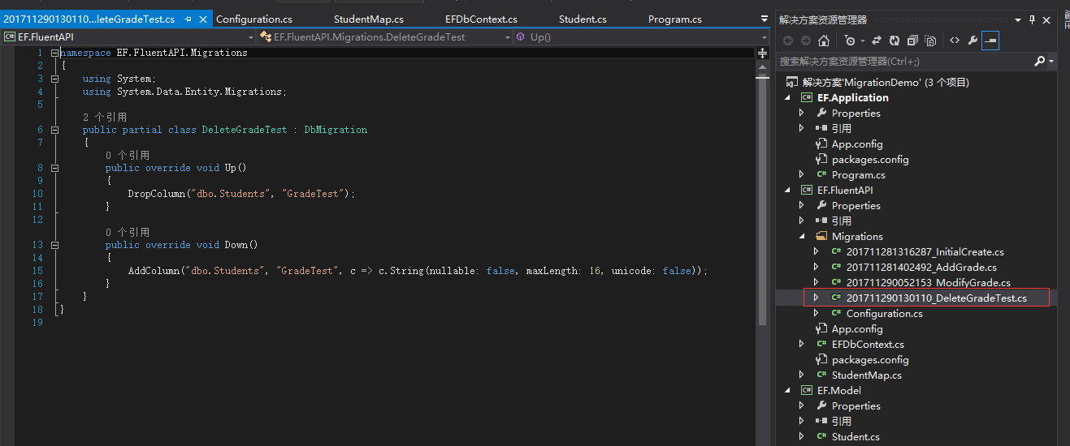
Task: Select the MigrationDemo solution node
Action: (x=886, y=82)
